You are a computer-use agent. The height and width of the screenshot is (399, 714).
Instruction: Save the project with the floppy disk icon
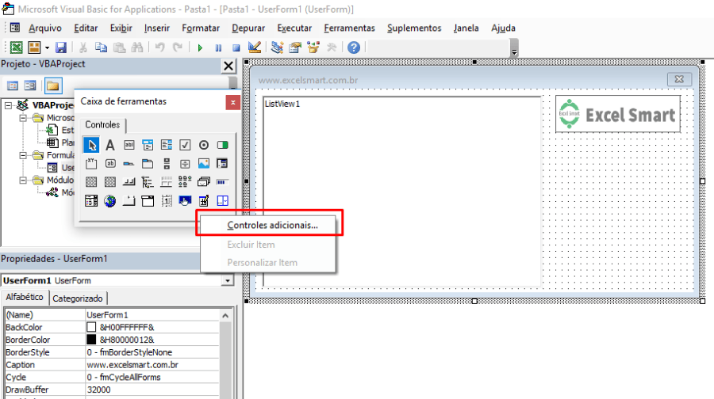[61, 47]
